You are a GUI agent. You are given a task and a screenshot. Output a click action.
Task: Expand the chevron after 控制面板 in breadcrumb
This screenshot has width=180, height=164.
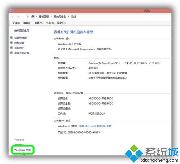[x=51, y=16]
